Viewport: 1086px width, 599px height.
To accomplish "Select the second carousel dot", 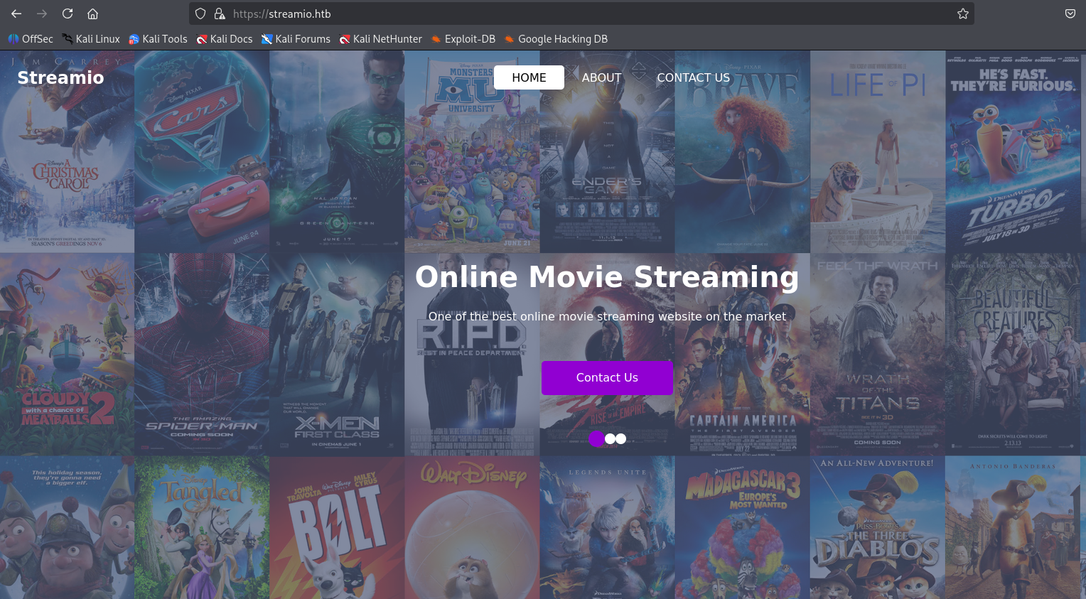I will (610, 439).
